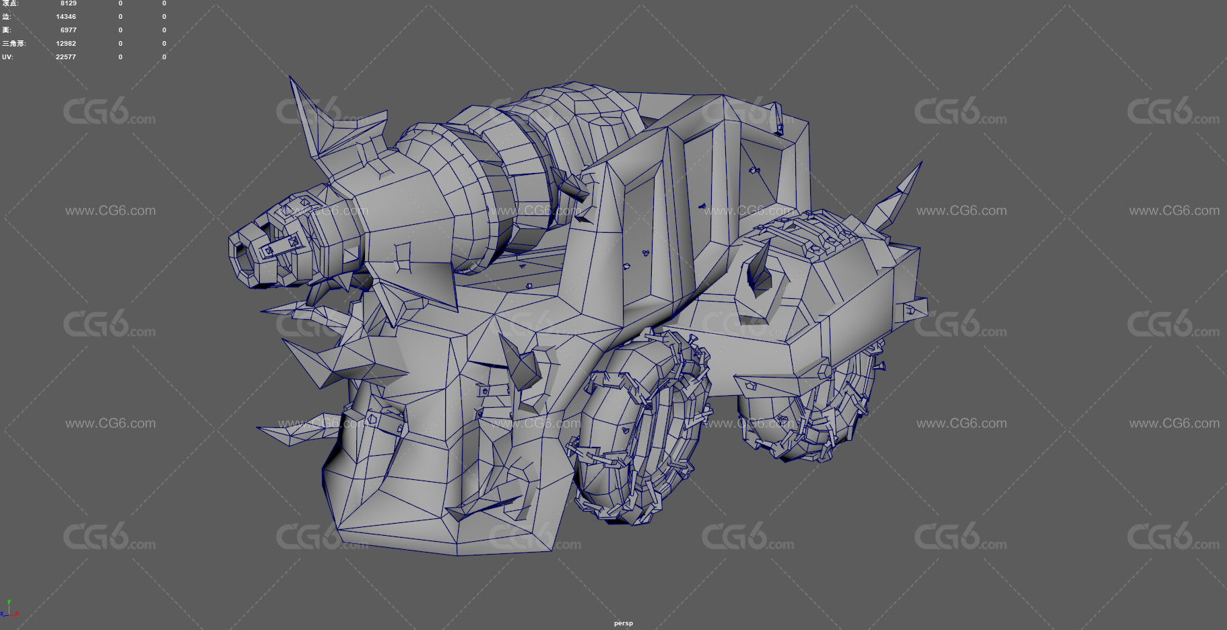Select the tall spike at the rear

[896, 197]
